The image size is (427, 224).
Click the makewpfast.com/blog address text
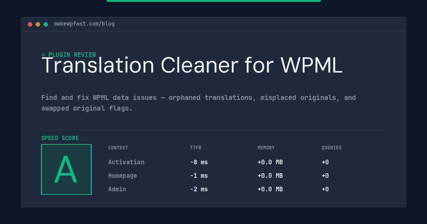(84, 24)
